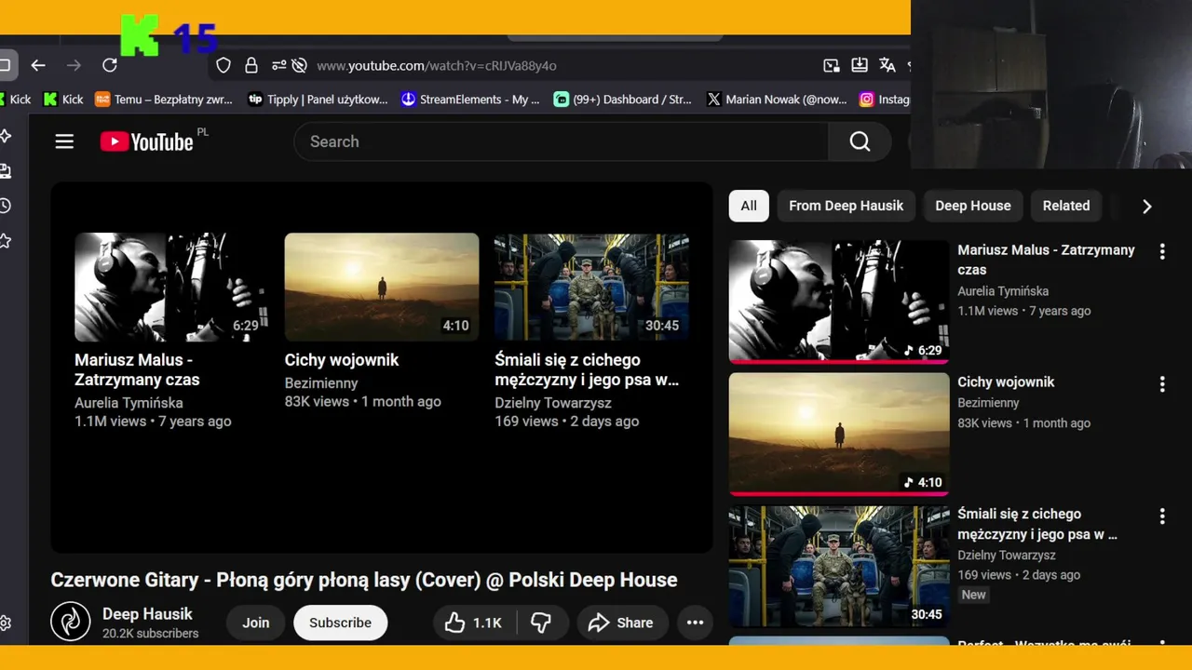Open the first Kick bookmark
The image size is (1192, 670).
click(16, 100)
